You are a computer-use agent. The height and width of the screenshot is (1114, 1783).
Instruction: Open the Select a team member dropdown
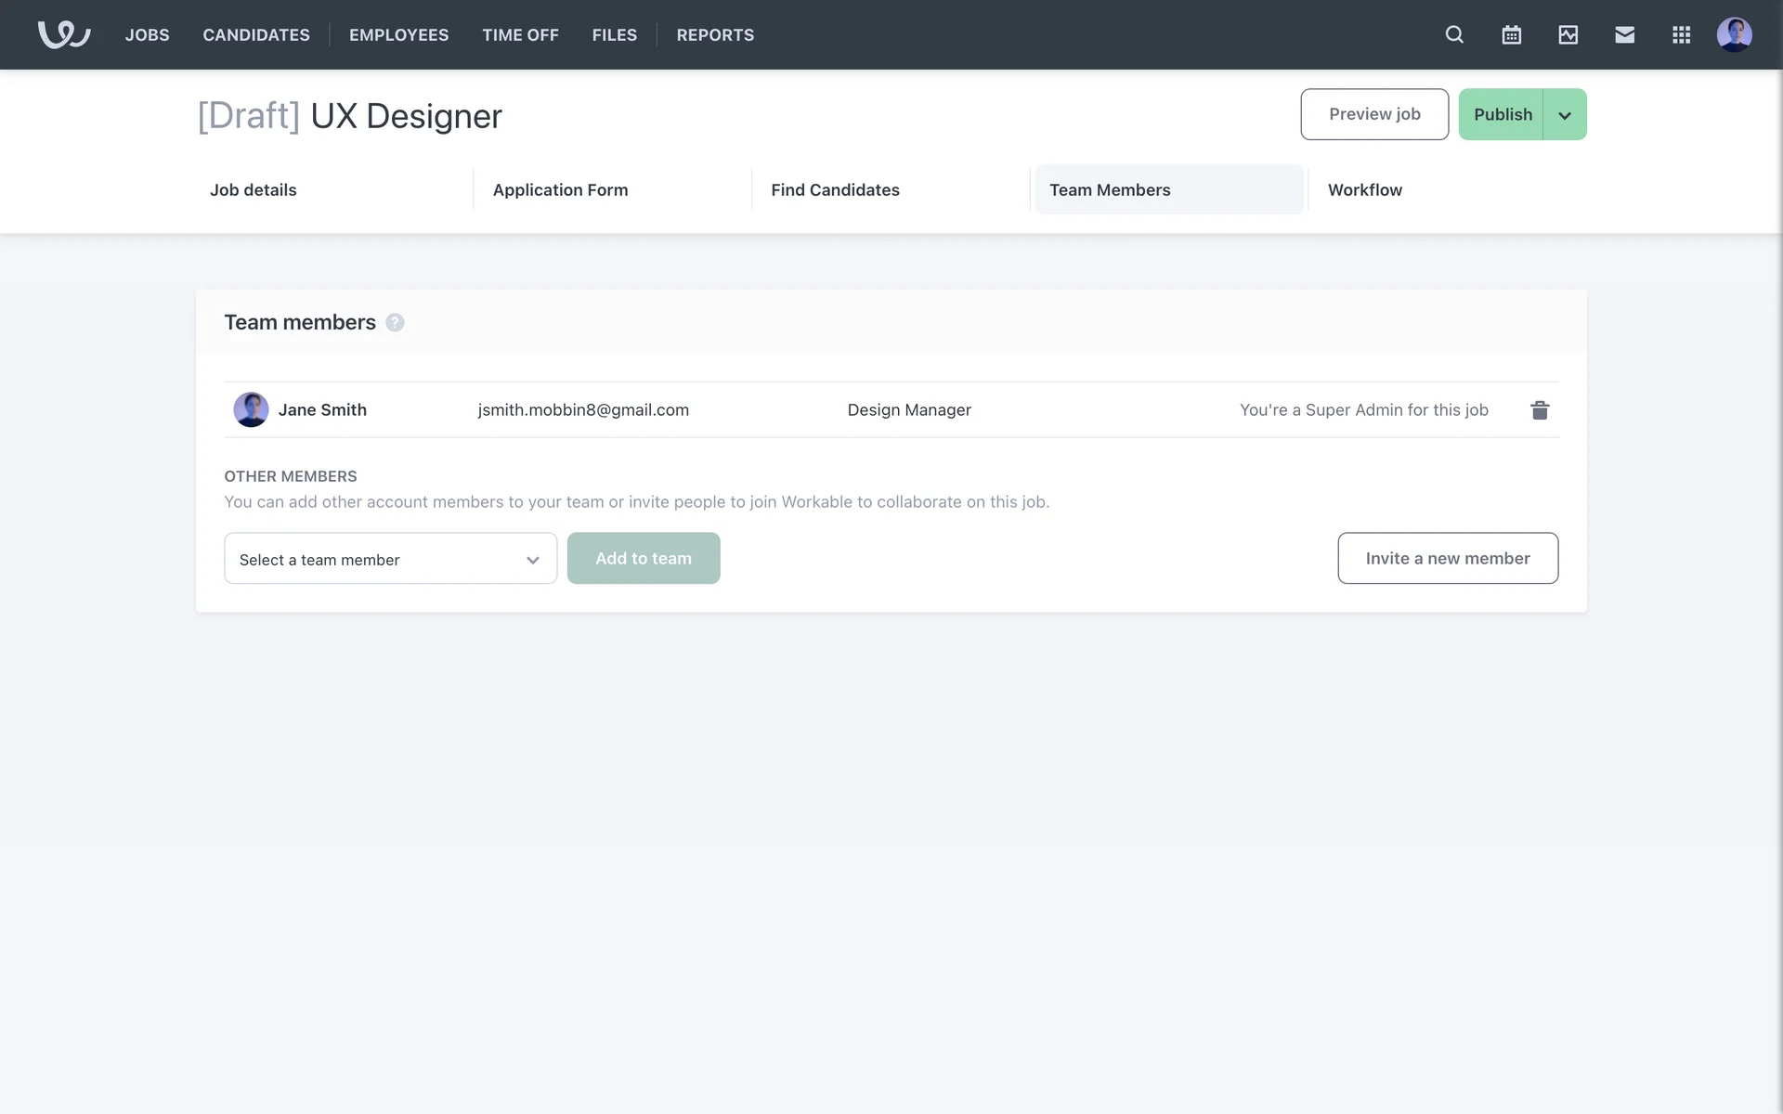tap(390, 559)
